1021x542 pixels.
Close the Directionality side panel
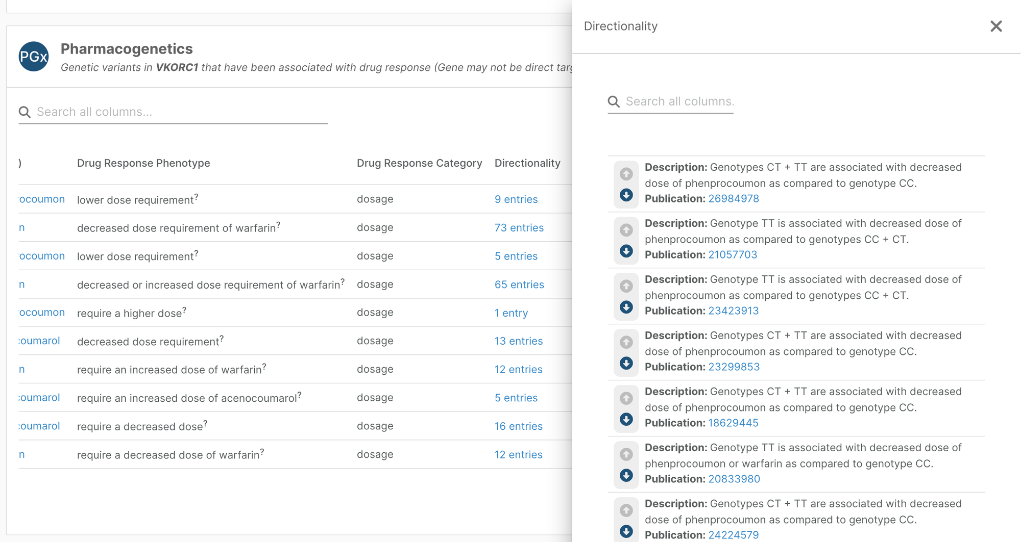[x=995, y=27]
